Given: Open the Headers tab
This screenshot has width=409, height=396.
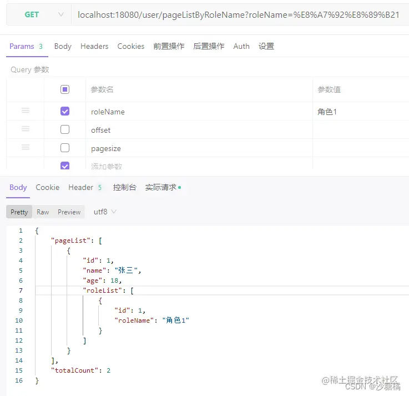Looking at the screenshot, I should click(x=94, y=46).
